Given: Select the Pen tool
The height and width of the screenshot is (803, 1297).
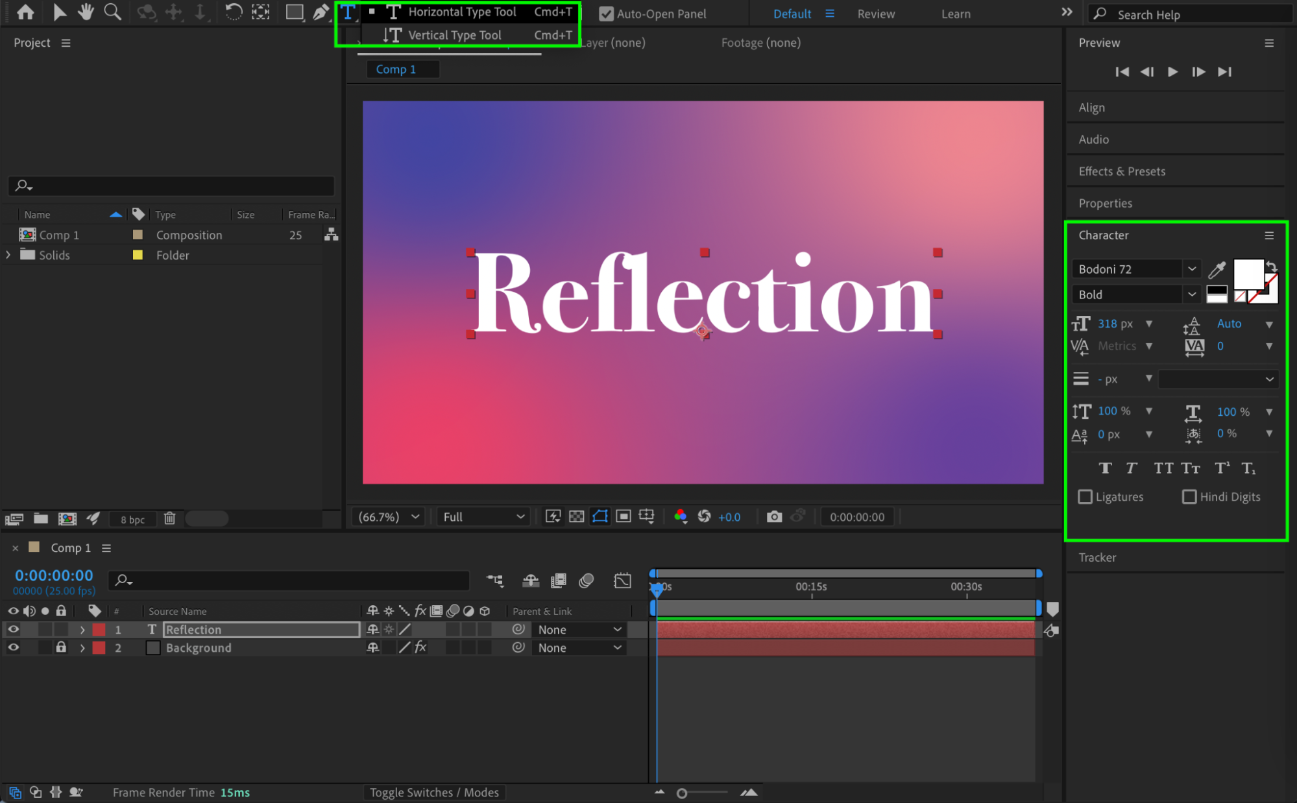Looking at the screenshot, I should (321, 12).
